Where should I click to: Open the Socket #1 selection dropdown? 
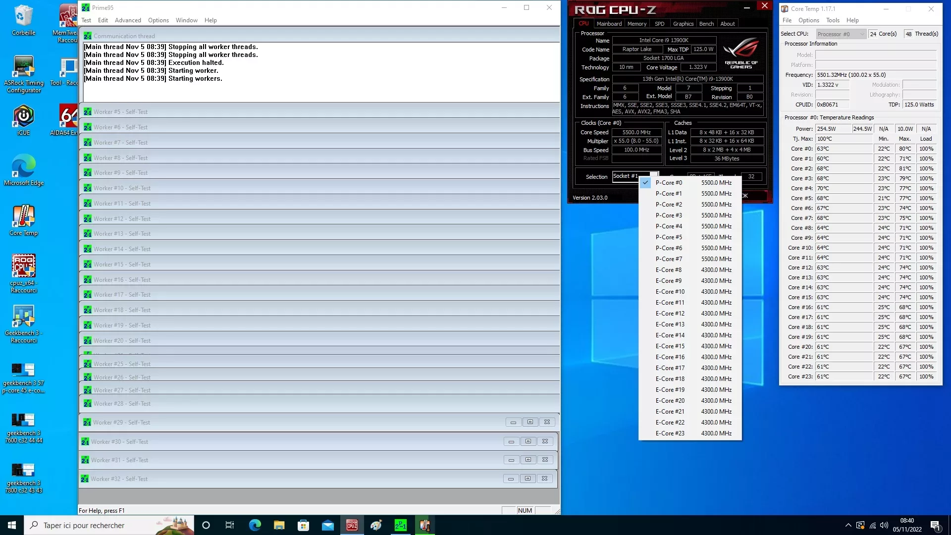tap(635, 176)
